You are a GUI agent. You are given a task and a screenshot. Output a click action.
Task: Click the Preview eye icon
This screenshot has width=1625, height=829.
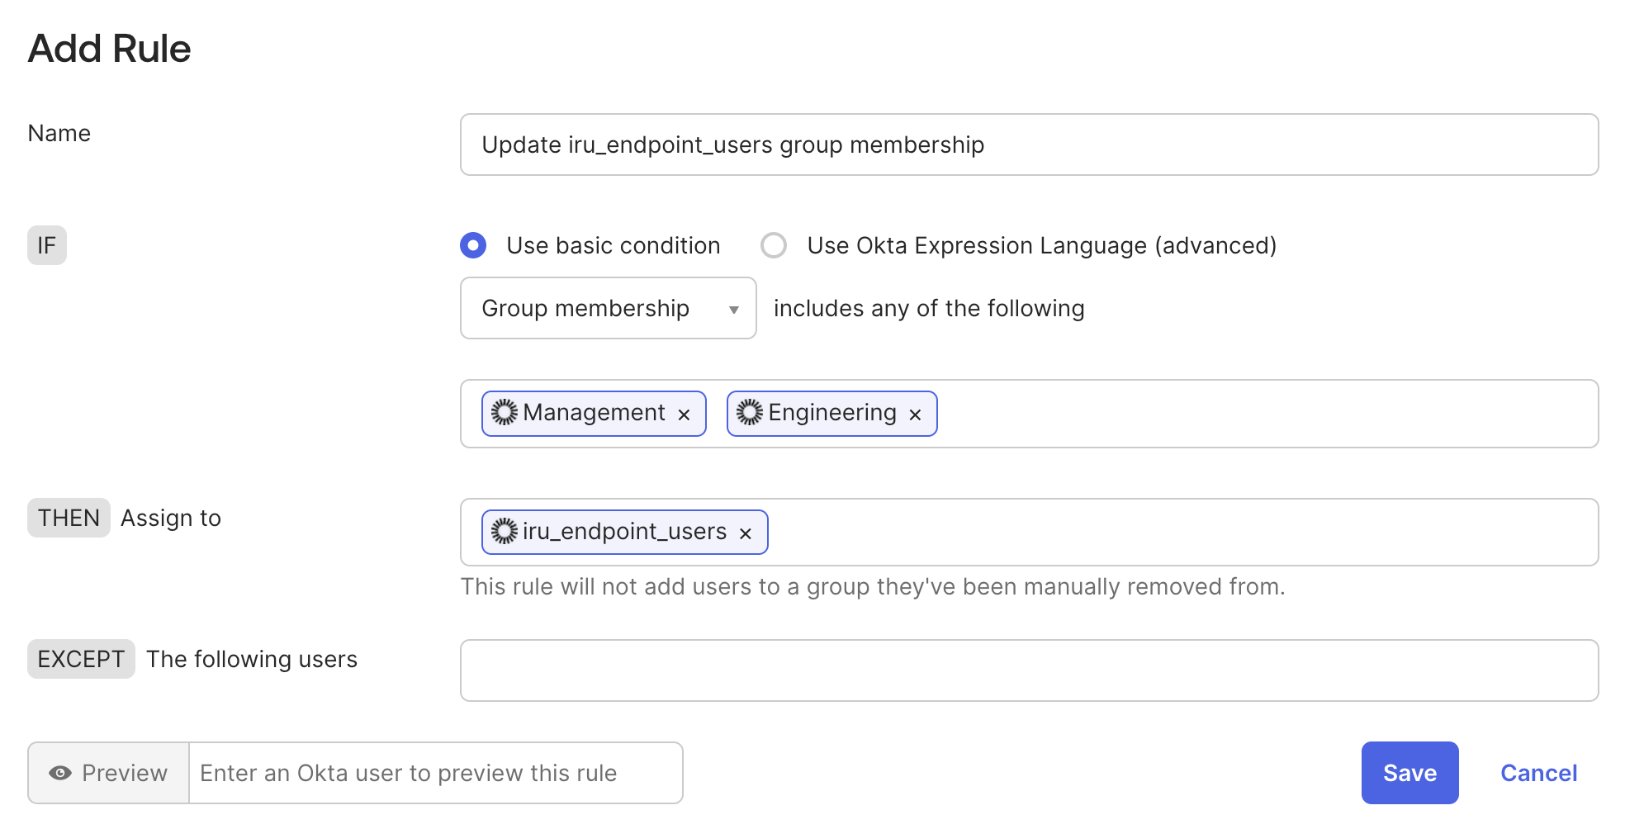[60, 773]
